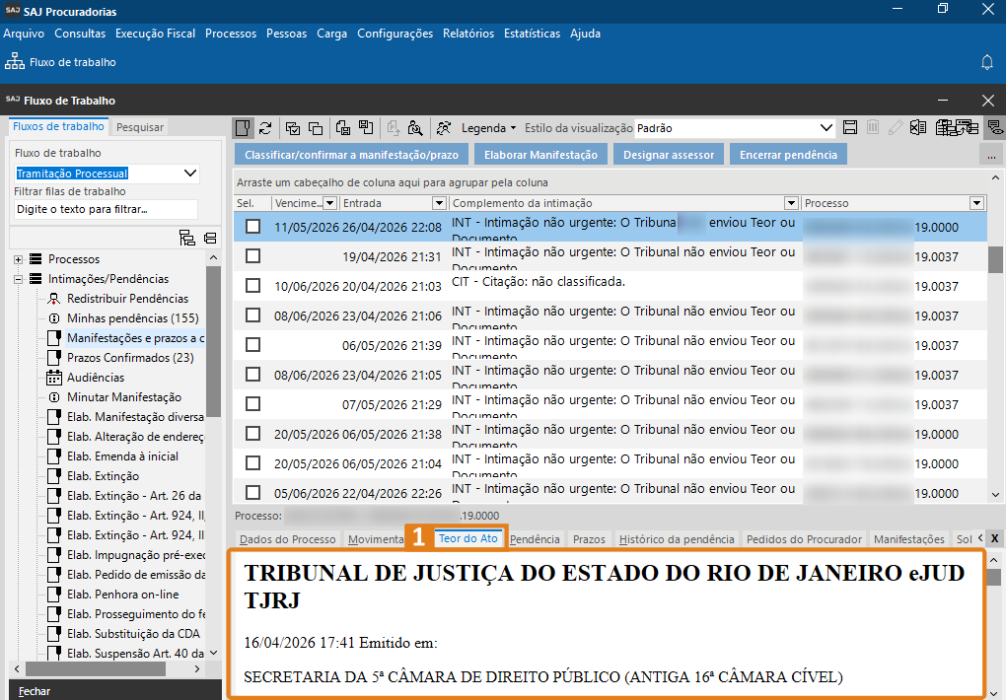Click the Encerrar pendência button
This screenshot has height=700, width=1006.
788,155
